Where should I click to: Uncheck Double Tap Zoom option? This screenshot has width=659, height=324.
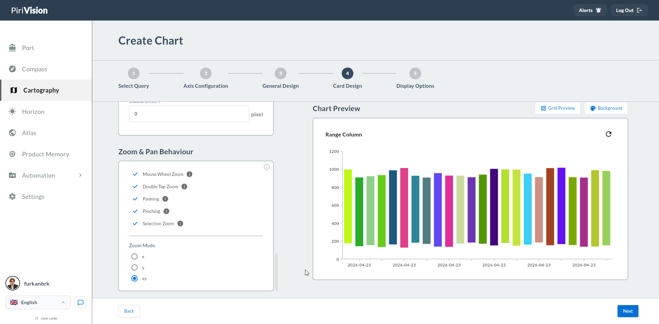pyautogui.click(x=135, y=187)
